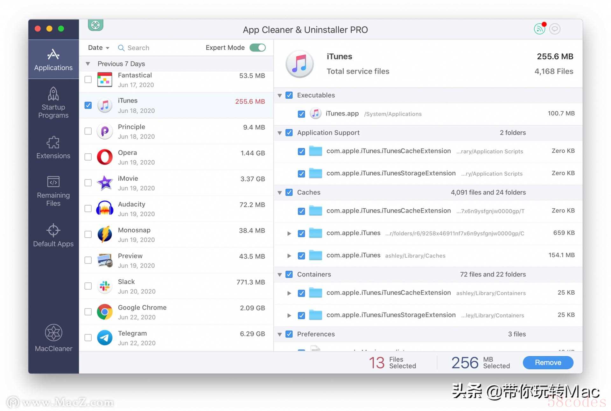Image resolution: width=611 pixels, height=411 pixels.
Task: Click the large iTunes icon in details header
Action: (x=299, y=64)
